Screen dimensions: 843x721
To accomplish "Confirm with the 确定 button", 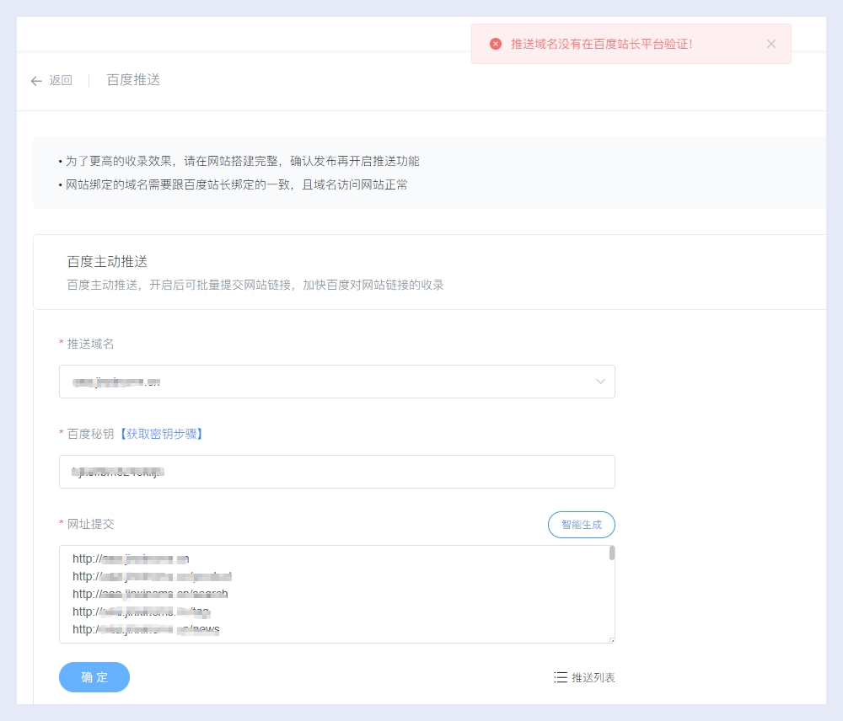I will pos(94,677).
